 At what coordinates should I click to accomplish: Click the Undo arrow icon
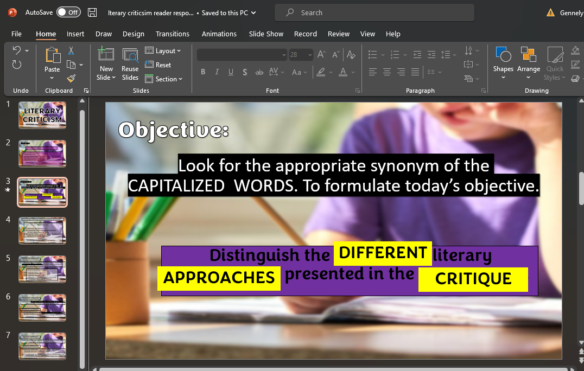point(16,50)
